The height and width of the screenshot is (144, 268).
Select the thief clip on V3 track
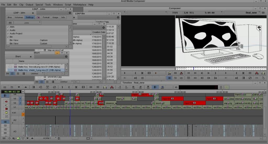(124, 99)
